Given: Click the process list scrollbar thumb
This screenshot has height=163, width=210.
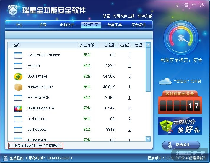Looking at the screenshot, I should (x=148, y=69).
